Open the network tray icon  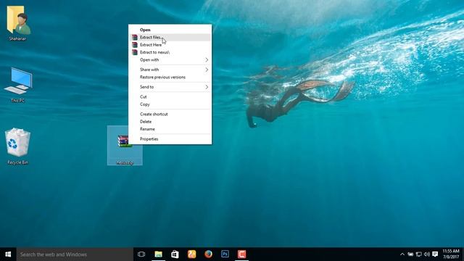pyautogui.click(x=419, y=254)
